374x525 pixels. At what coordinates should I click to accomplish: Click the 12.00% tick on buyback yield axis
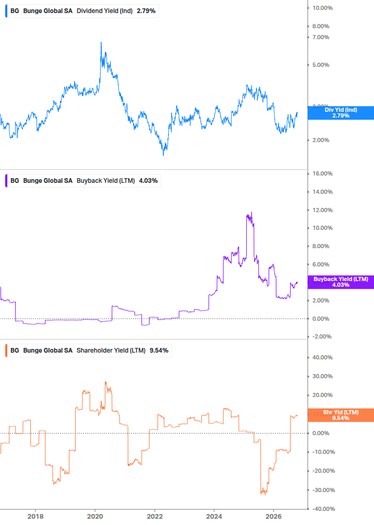[322, 211]
